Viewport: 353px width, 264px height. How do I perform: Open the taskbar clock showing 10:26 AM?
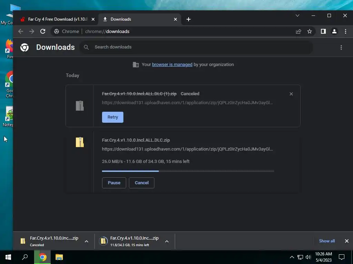(323, 257)
